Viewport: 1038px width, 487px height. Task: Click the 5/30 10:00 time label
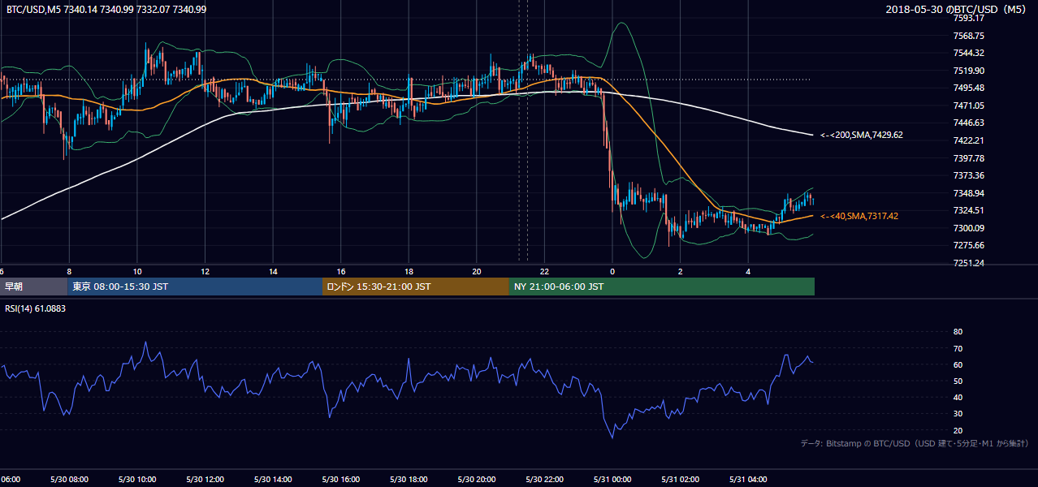(x=137, y=480)
